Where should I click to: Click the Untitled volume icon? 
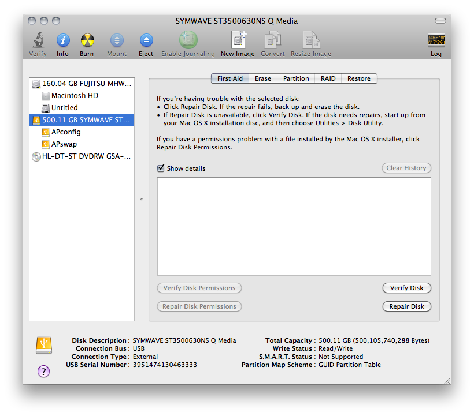tap(45, 108)
